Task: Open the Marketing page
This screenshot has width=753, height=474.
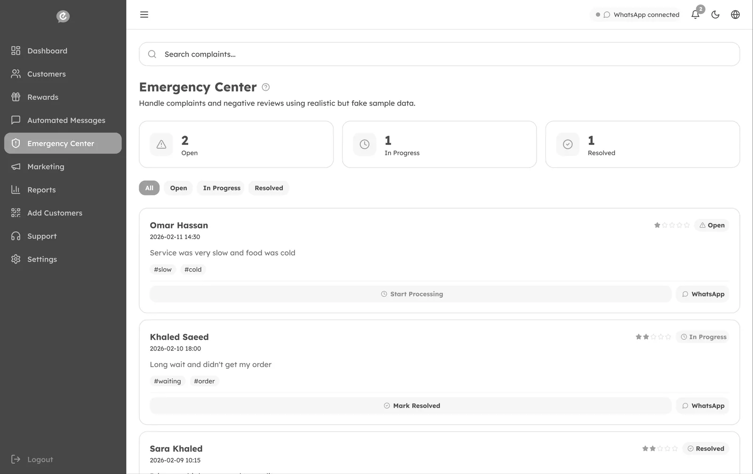Action: pyautogui.click(x=63, y=167)
